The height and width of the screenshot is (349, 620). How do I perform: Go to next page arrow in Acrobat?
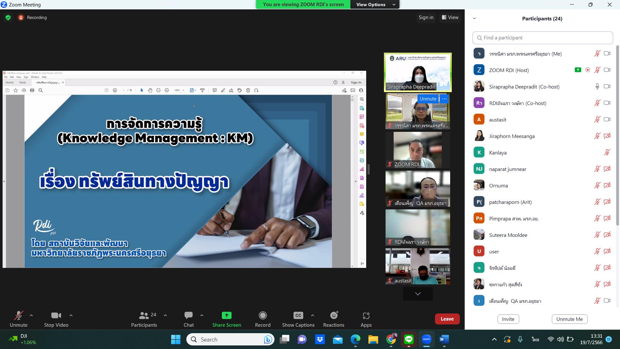pyautogui.click(x=115, y=90)
